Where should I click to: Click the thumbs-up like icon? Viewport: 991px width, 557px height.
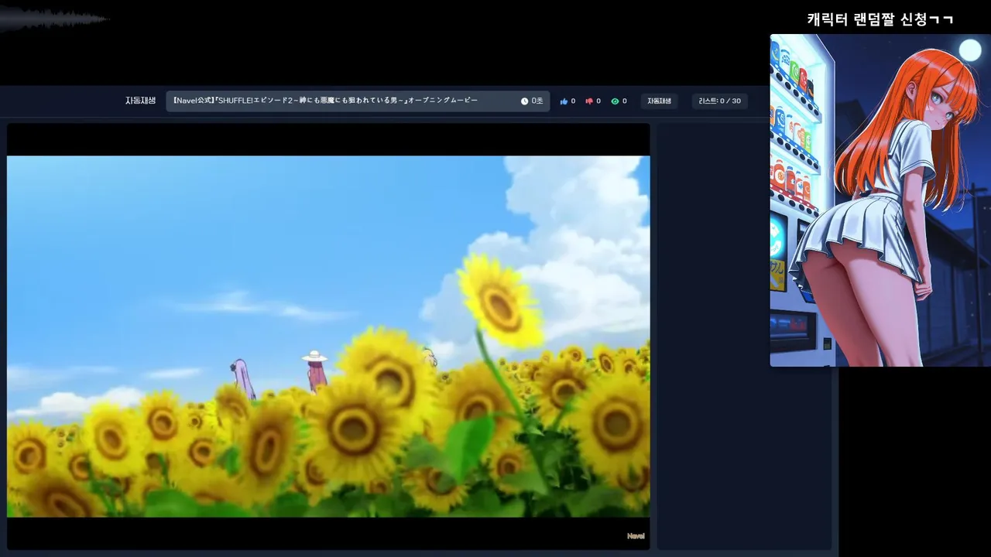pos(564,101)
